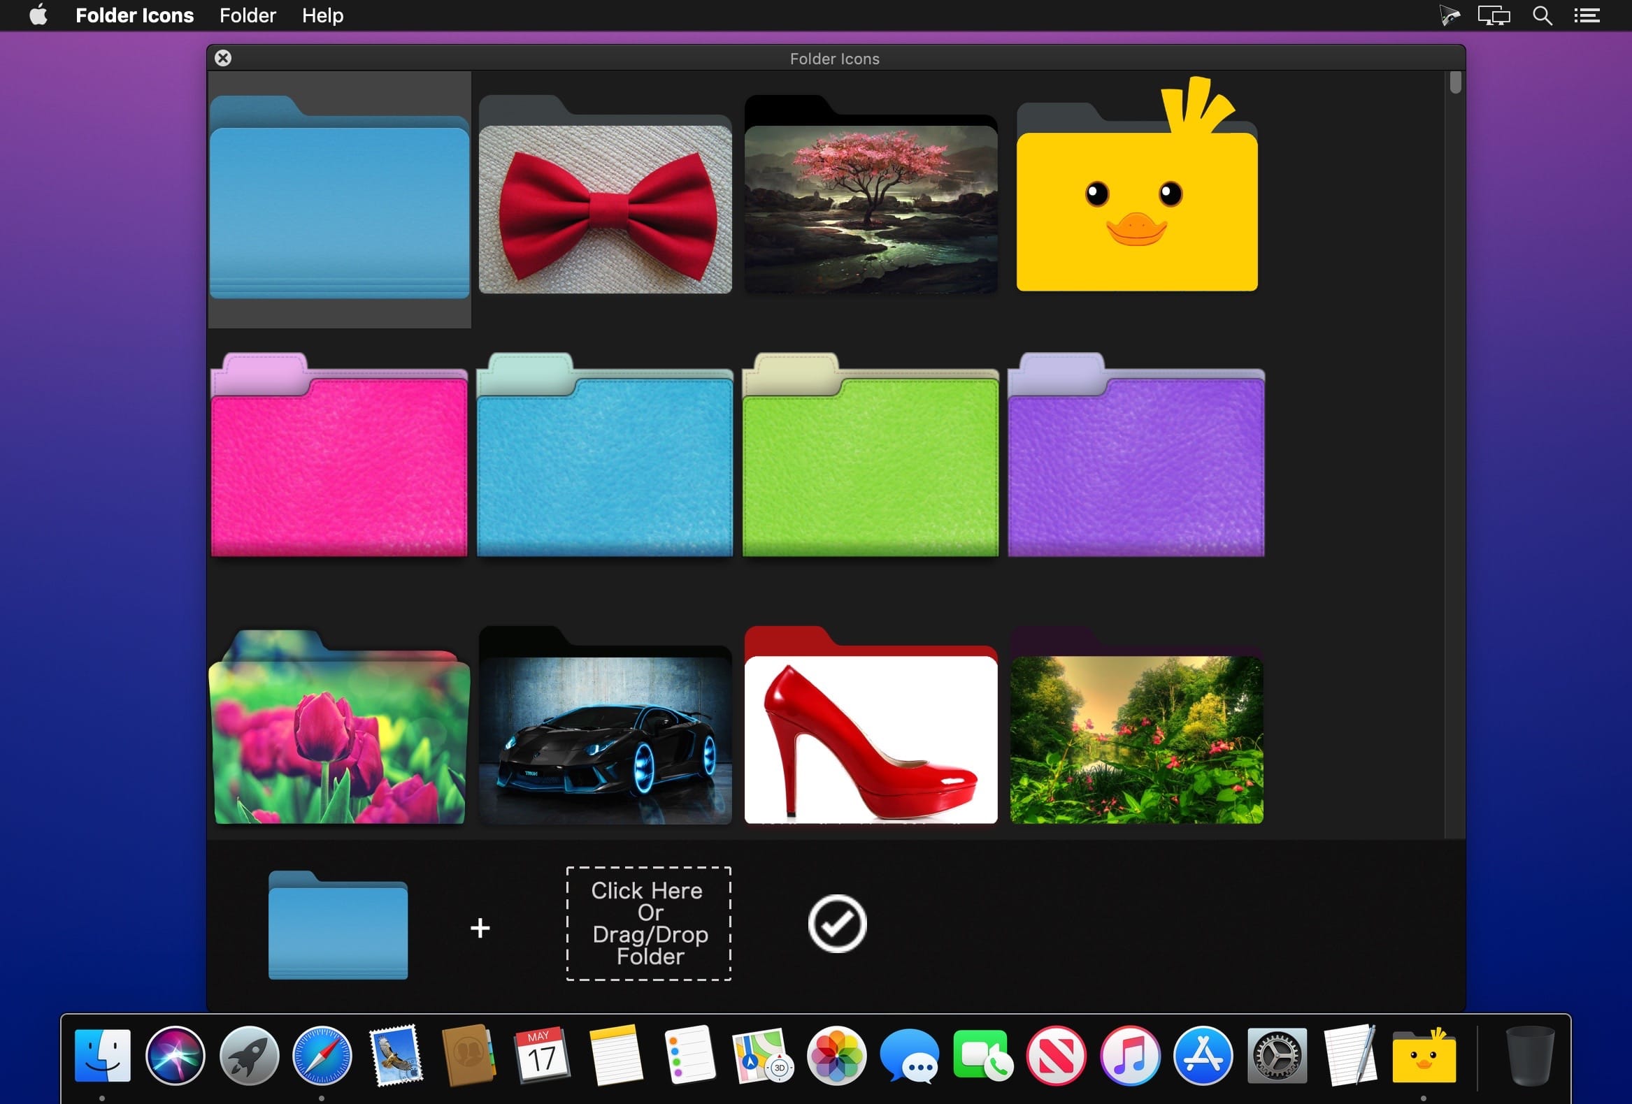The height and width of the screenshot is (1104, 1632).
Task: Click the Drag/Drop Folder drop zone
Action: [648, 924]
